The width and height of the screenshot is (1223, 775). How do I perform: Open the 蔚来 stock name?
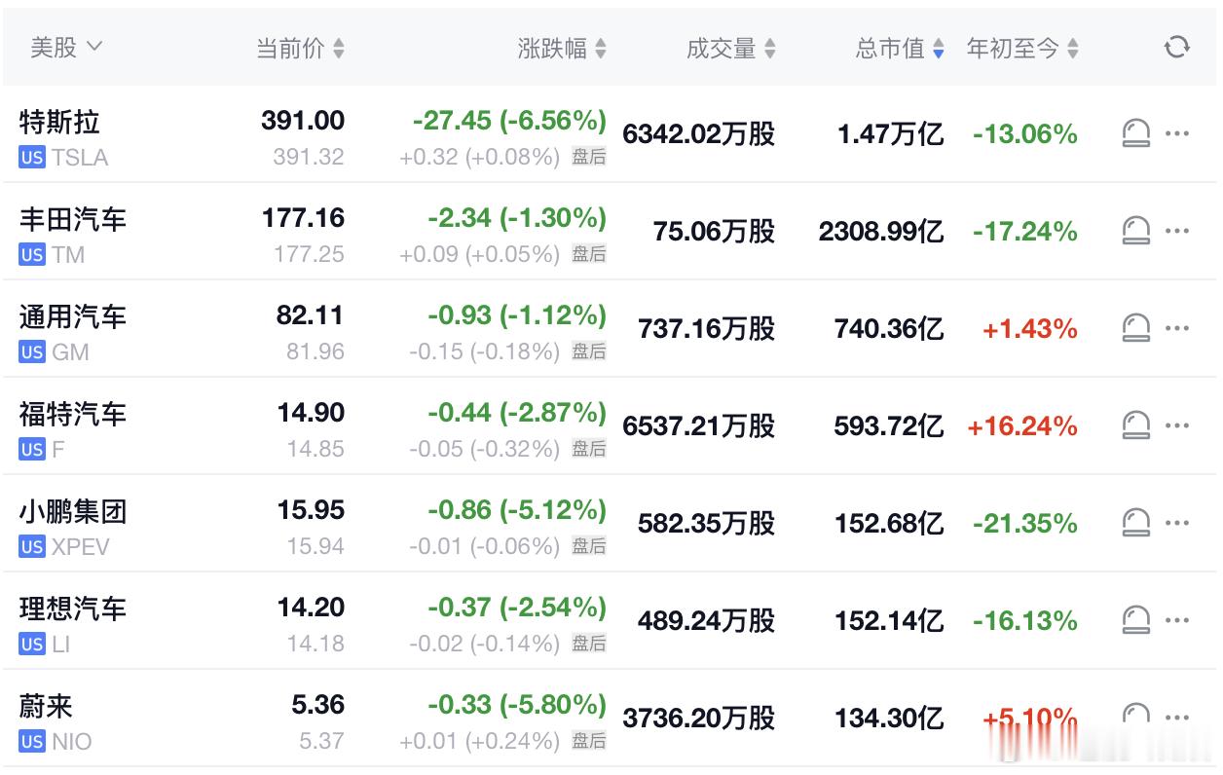(x=46, y=706)
